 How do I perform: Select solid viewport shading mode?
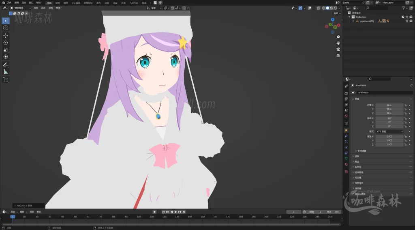327,8
